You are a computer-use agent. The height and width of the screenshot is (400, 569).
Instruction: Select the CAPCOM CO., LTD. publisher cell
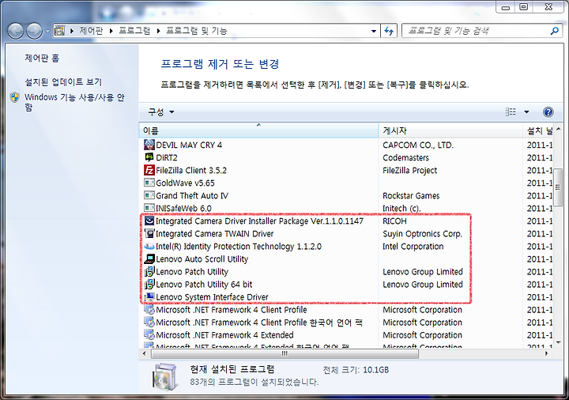pos(418,145)
